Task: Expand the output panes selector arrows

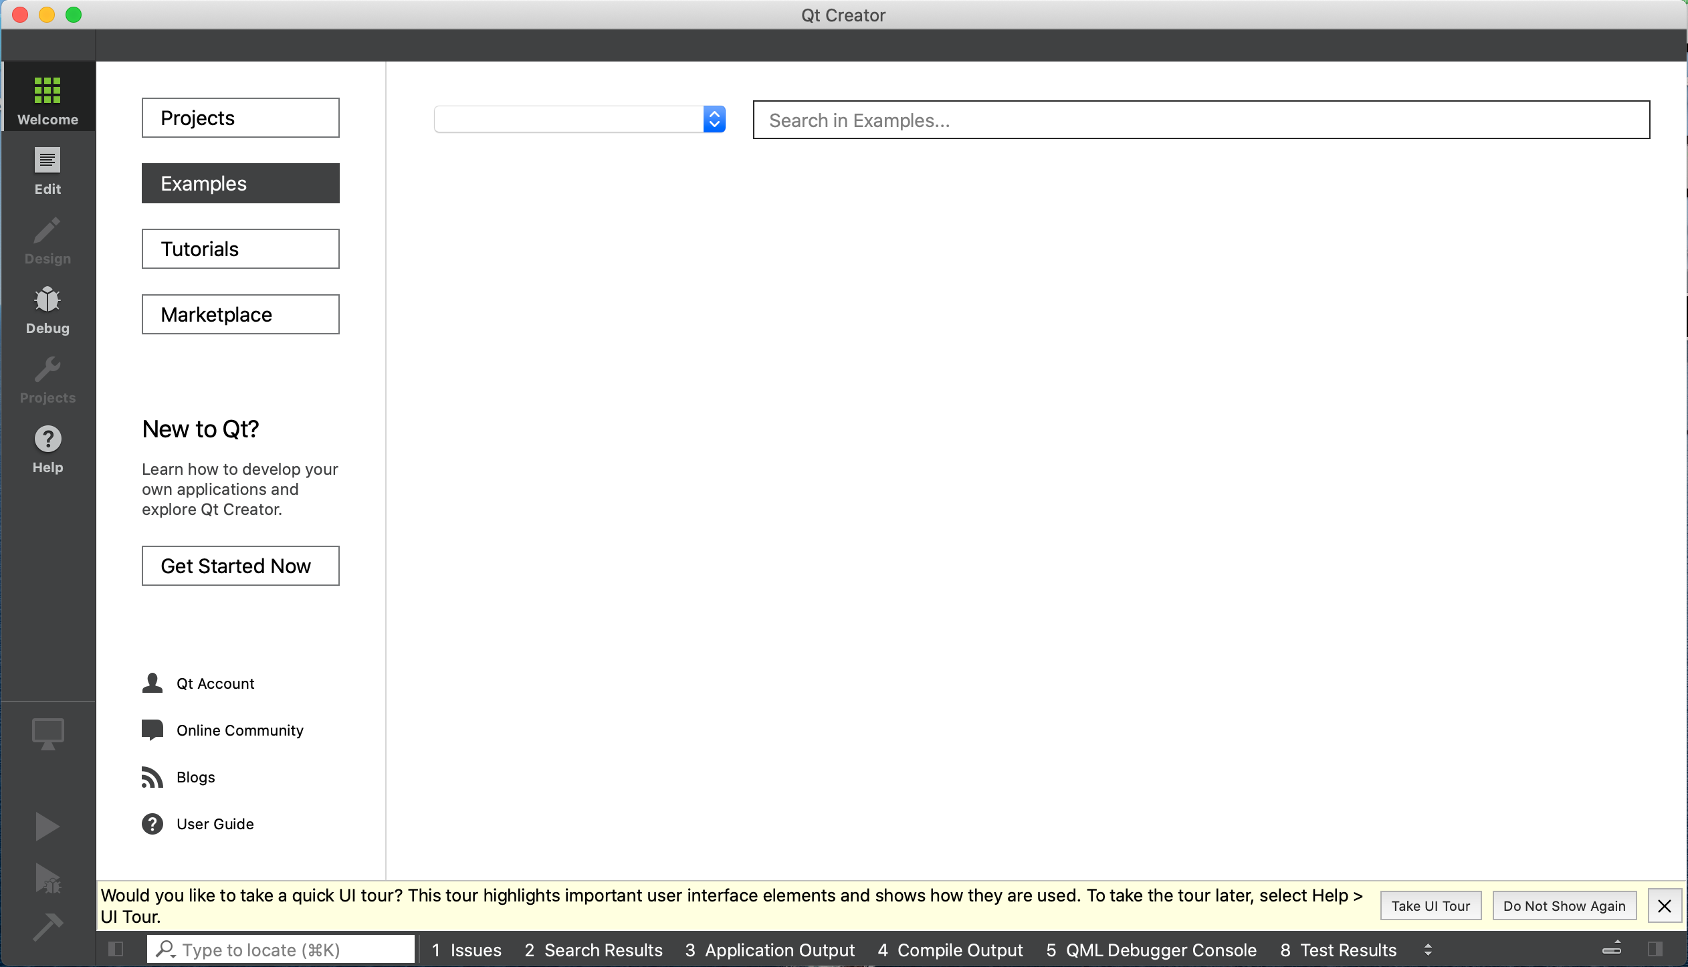Action: point(1428,950)
